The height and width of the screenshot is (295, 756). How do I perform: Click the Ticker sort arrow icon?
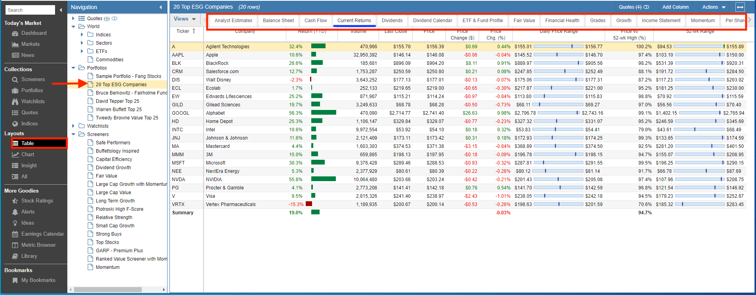[194, 31]
